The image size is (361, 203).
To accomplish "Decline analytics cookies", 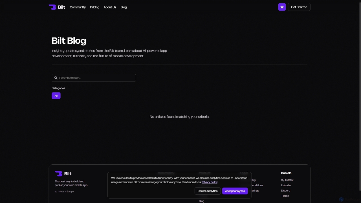I will coord(208,191).
